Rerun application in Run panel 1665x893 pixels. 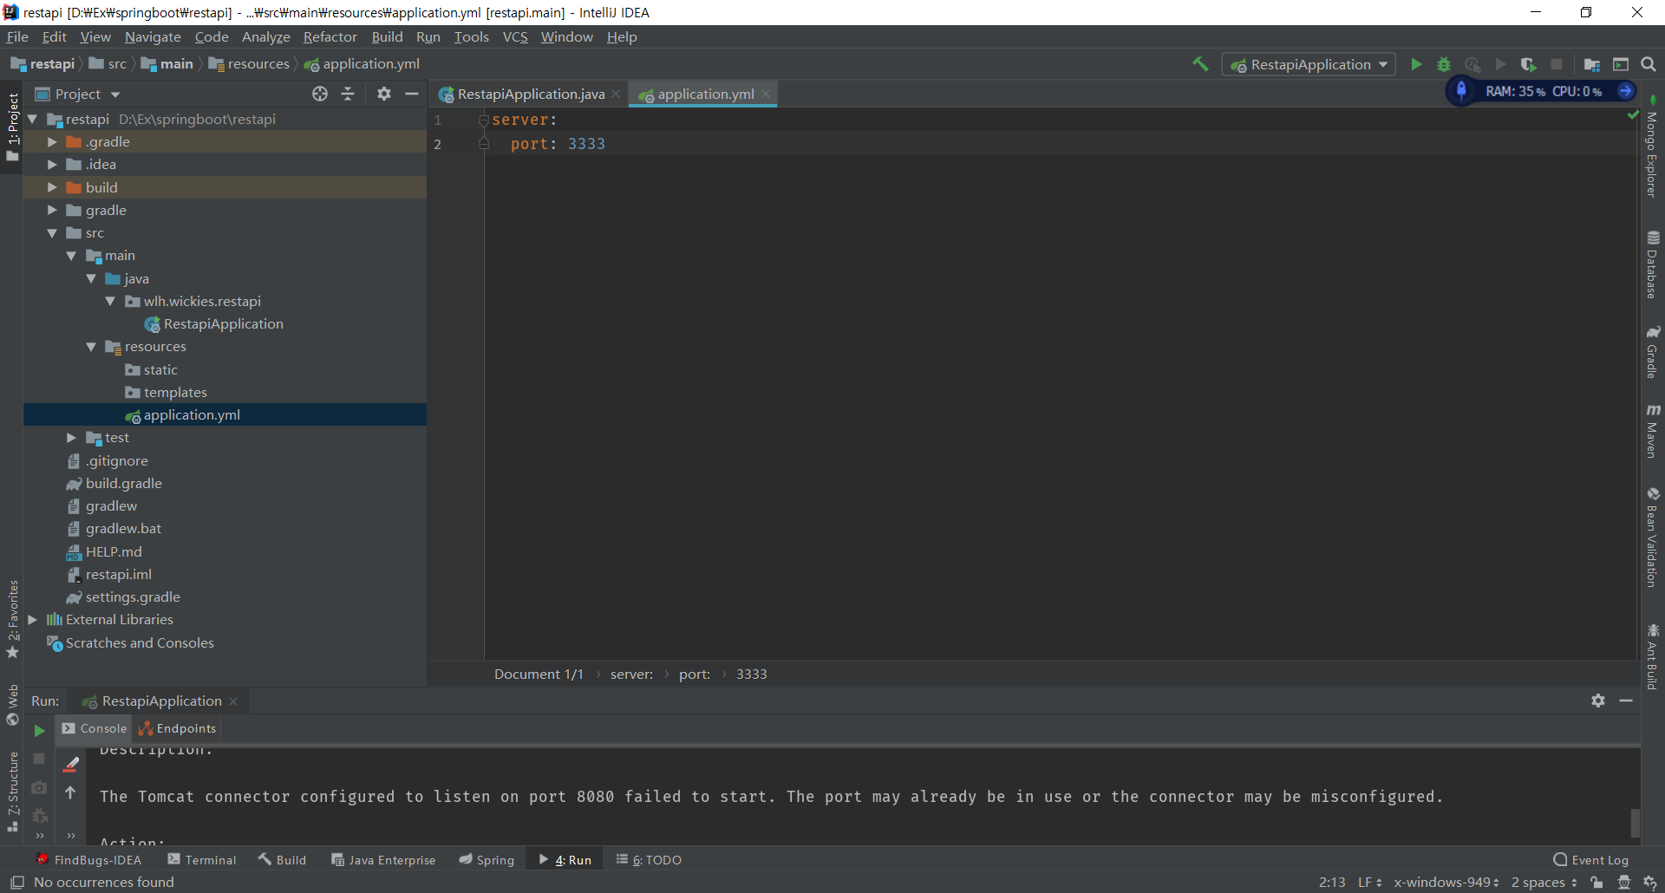pyautogui.click(x=39, y=730)
